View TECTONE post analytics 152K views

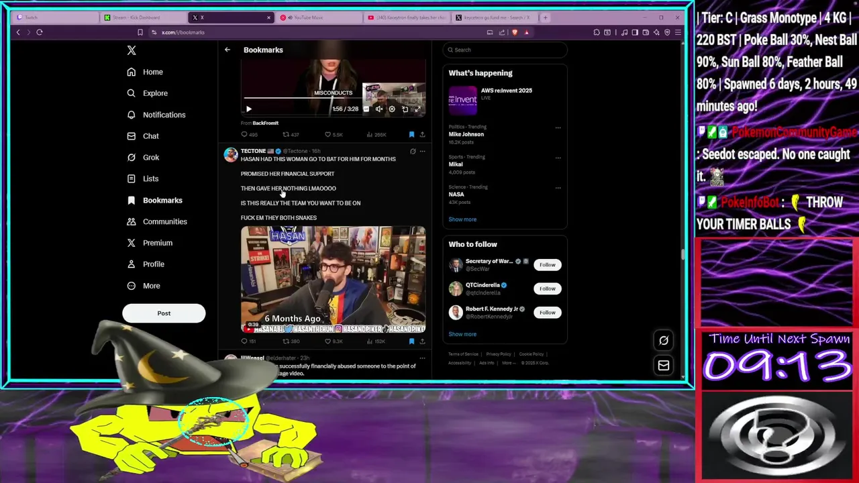click(x=376, y=341)
